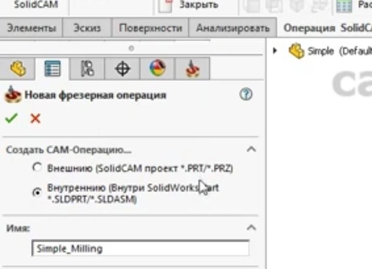Cancel with the red X icon
This screenshot has width=372, height=269.
click(x=35, y=118)
